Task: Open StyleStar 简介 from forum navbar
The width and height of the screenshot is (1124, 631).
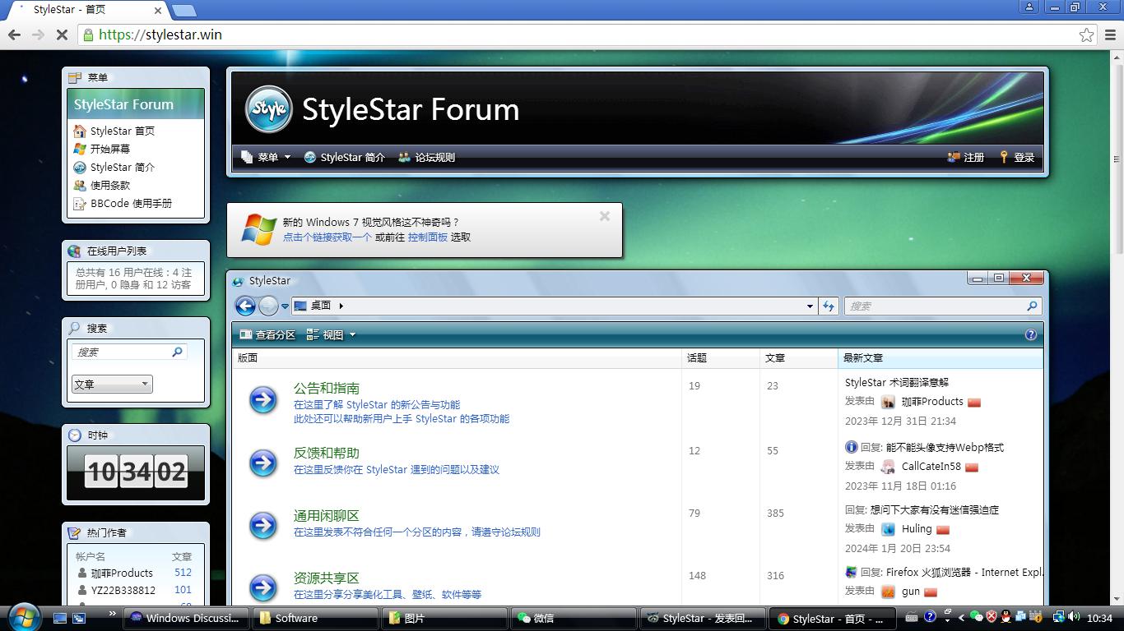Action: tap(344, 157)
